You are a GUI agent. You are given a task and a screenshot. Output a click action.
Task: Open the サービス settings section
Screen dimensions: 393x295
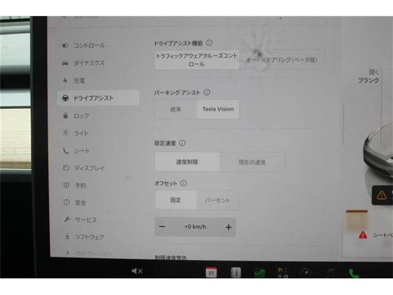click(86, 220)
